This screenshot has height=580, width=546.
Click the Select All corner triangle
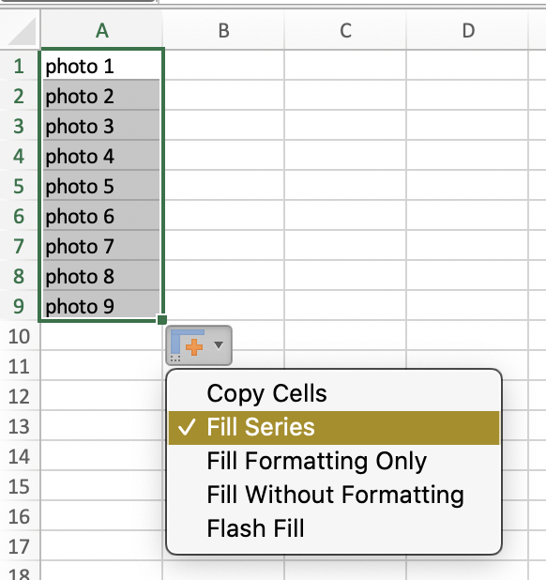click(22, 31)
